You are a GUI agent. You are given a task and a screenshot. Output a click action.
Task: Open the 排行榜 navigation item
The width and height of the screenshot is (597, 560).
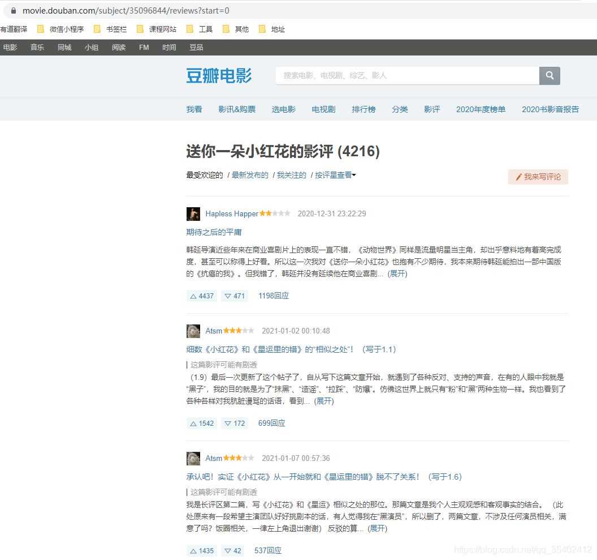pyautogui.click(x=364, y=109)
